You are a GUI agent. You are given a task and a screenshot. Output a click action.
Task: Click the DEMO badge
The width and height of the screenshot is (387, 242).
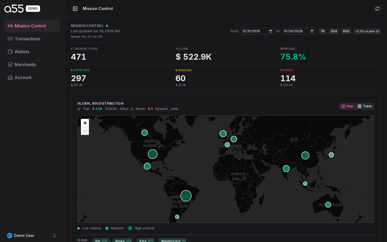pos(33,9)
